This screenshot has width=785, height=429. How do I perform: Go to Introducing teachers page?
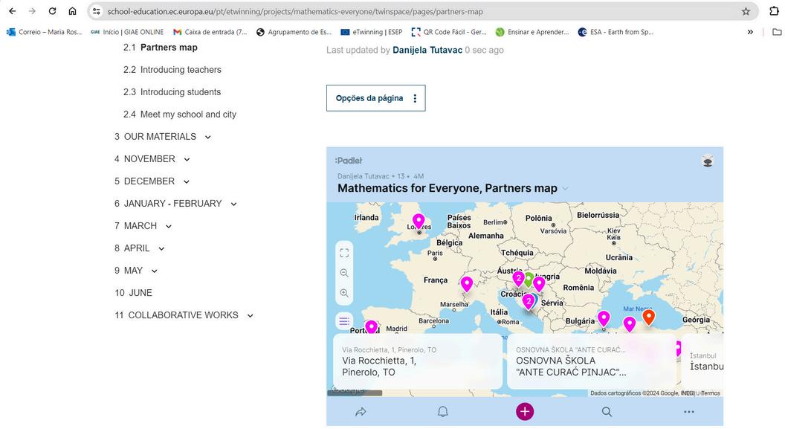coord(181,70)
